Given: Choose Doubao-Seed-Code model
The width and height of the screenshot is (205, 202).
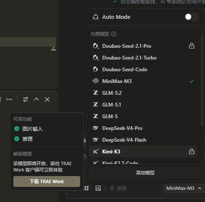Looking at the screenshot, I should 143,70.
